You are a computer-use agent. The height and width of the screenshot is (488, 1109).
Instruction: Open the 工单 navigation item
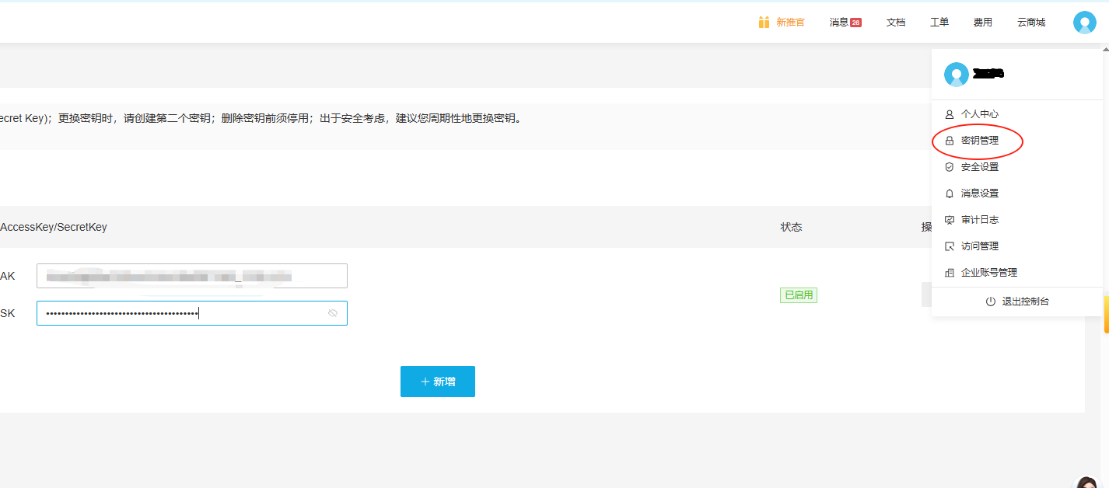pos(939,22)
